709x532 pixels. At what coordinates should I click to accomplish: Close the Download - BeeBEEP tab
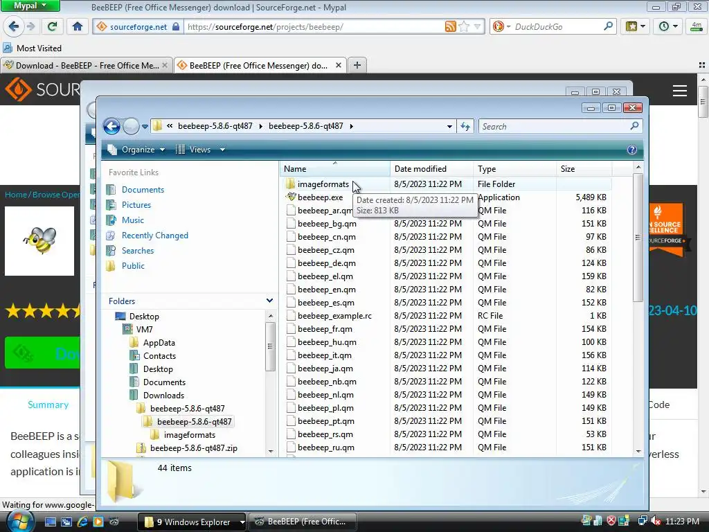(x=165, y=66)
